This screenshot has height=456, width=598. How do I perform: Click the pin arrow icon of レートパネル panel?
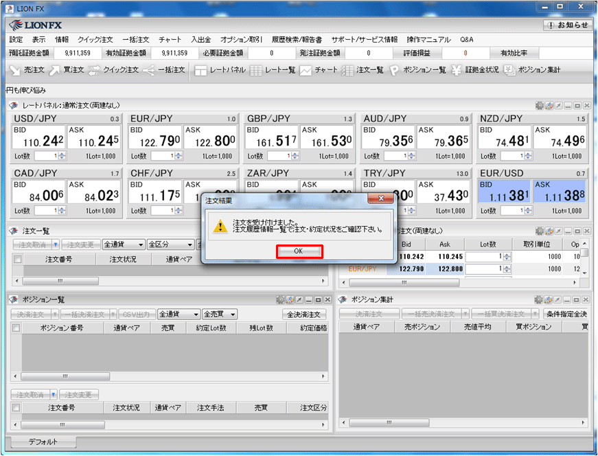click(x=558, y=106)
